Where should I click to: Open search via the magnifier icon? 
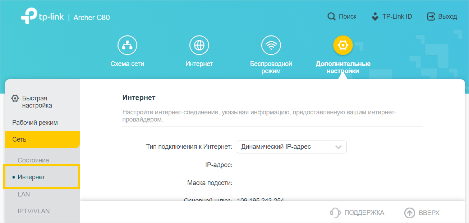331,16
